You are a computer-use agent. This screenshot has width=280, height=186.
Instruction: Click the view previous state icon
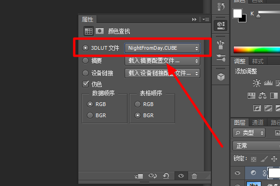click(152, 176)
